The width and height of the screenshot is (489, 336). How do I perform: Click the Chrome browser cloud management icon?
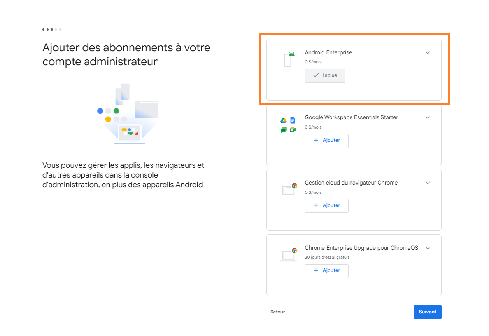point(289,189)
